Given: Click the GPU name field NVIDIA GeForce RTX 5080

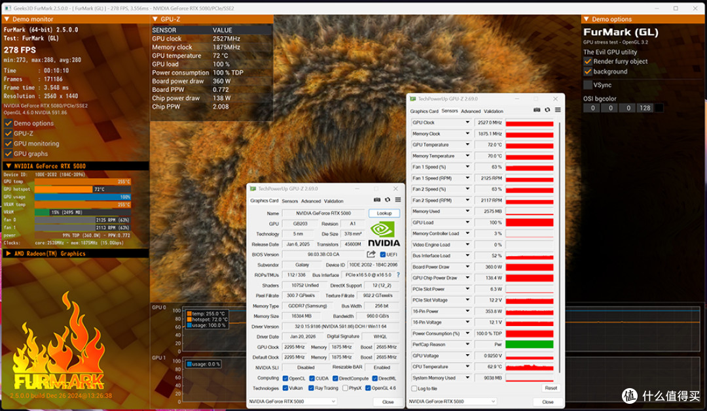Looking at the screenshot, I should (x=323, y=213).
